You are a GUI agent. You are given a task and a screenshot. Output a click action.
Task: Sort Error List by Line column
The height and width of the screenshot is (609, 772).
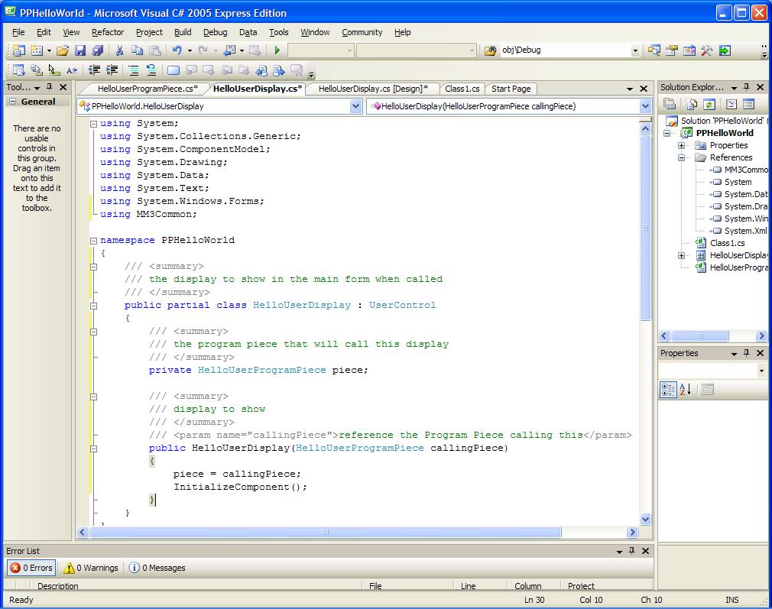[480, 585]
